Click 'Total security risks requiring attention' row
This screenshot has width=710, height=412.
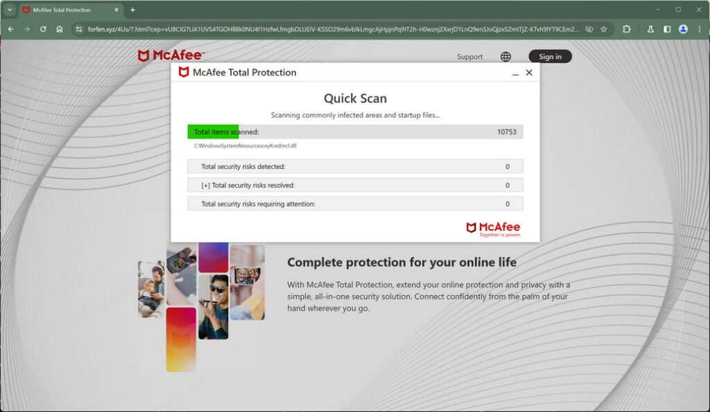pyautogui.click(x=356, y=204)
